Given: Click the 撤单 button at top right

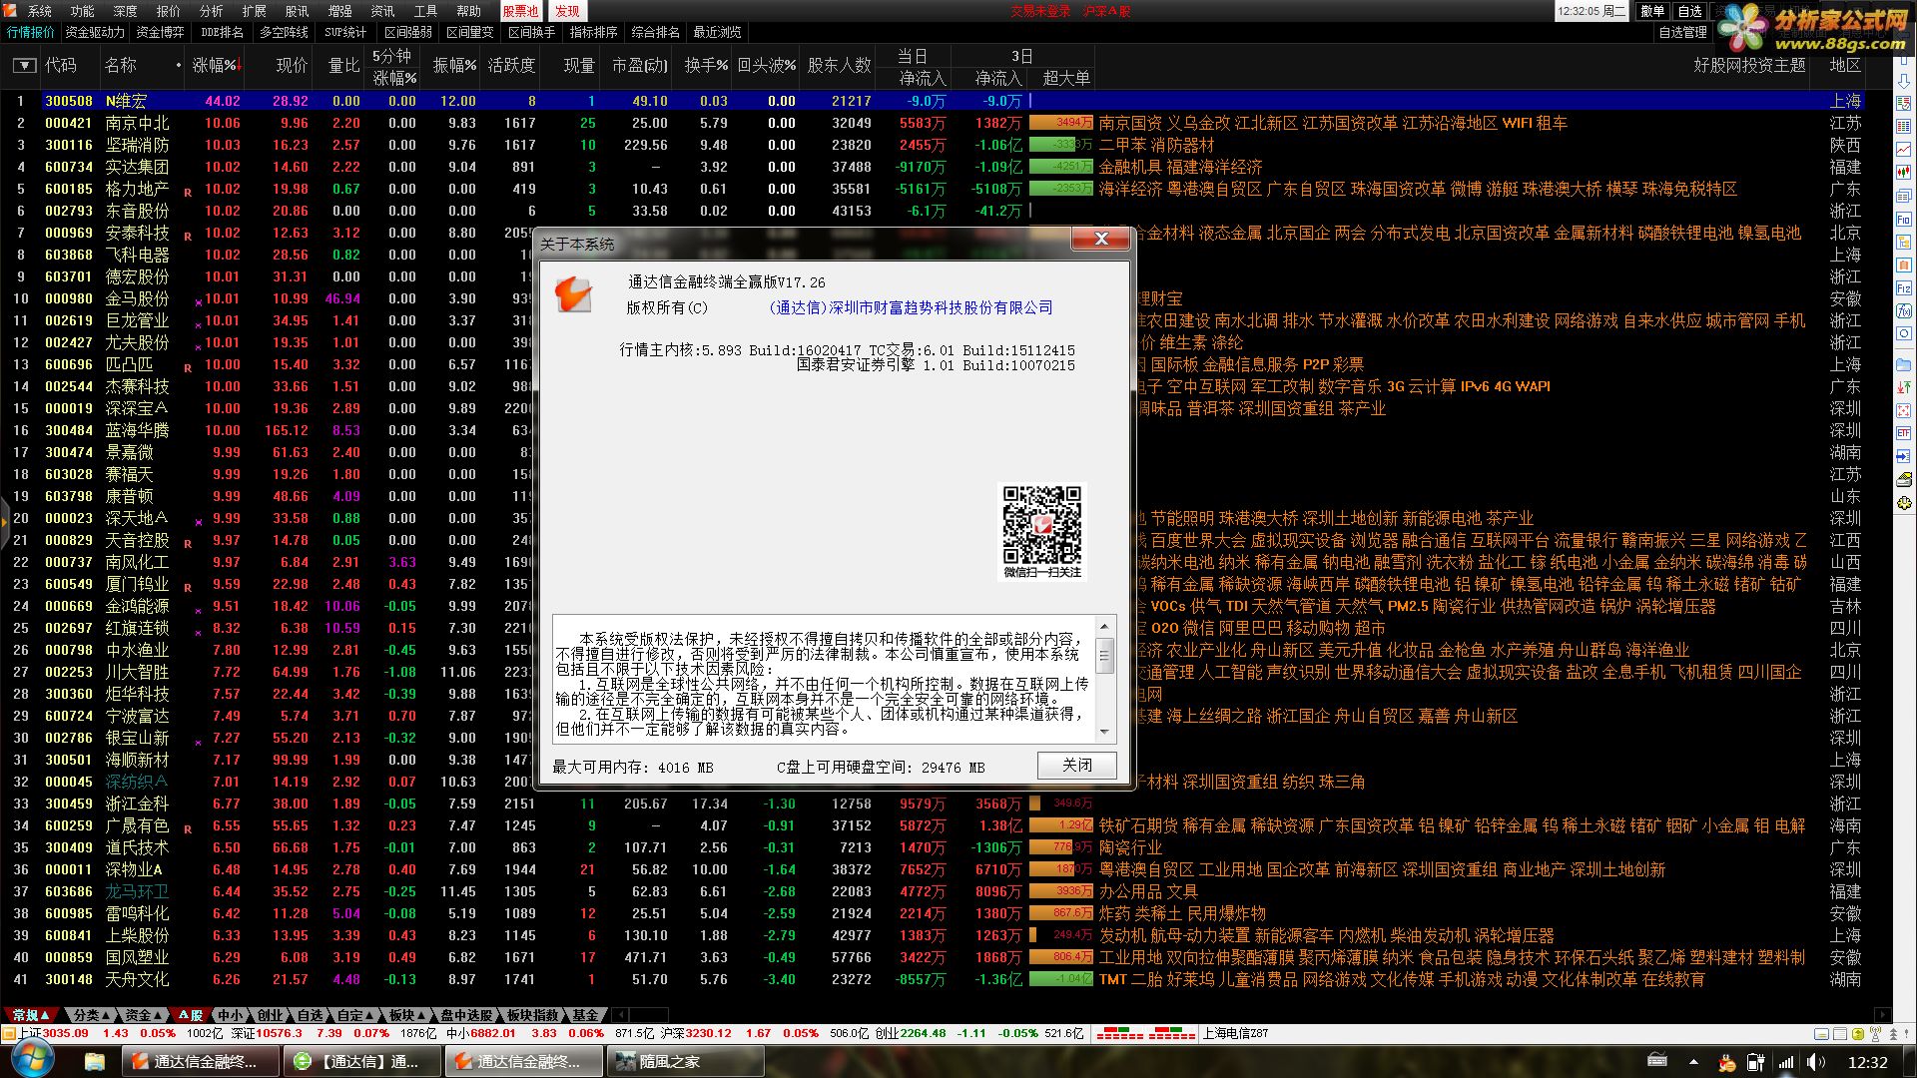Looking at the screenshot, I should [x=1652, y=11].
